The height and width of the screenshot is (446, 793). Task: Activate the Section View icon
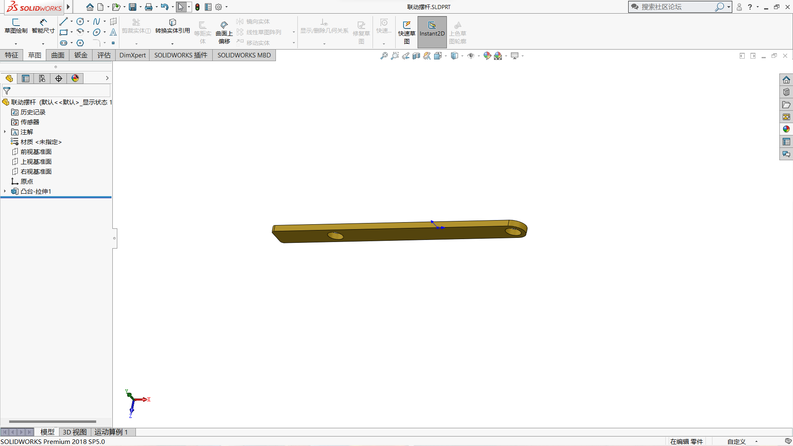(x=416, y=56)
